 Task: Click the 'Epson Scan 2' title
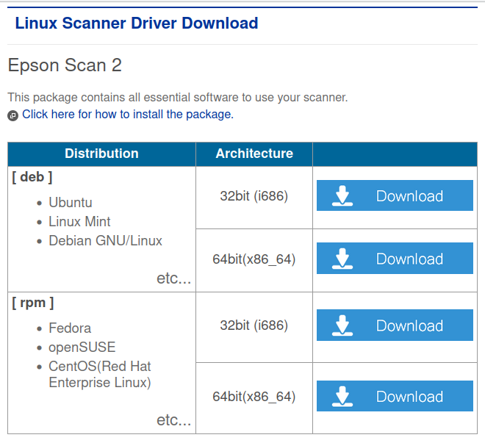[65, 65]
